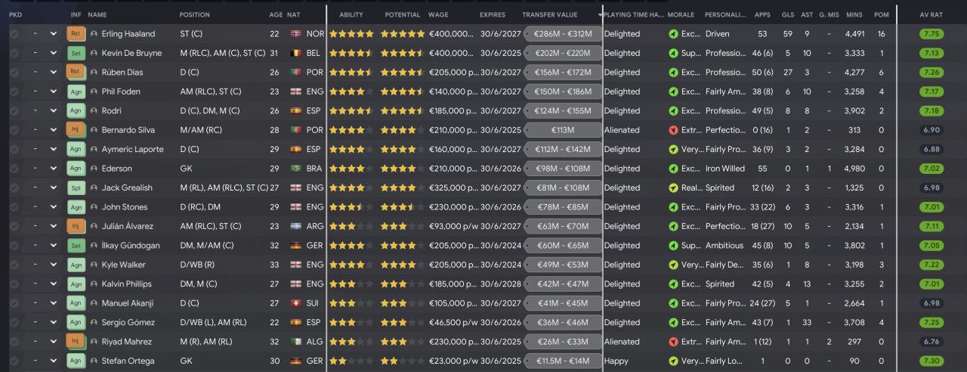Image resolution: width=967 pixels, height=372 pixels.
Task: Toggle picked checkbox for John Stones
Action: click(x=14, y=207)
